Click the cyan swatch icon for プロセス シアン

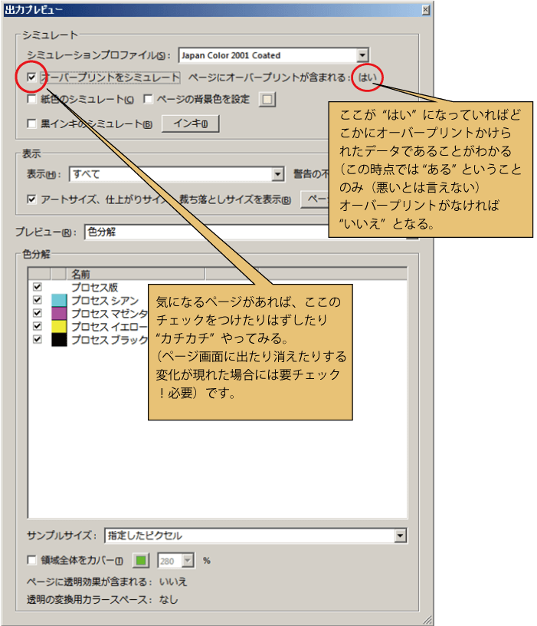coord(59,300)
